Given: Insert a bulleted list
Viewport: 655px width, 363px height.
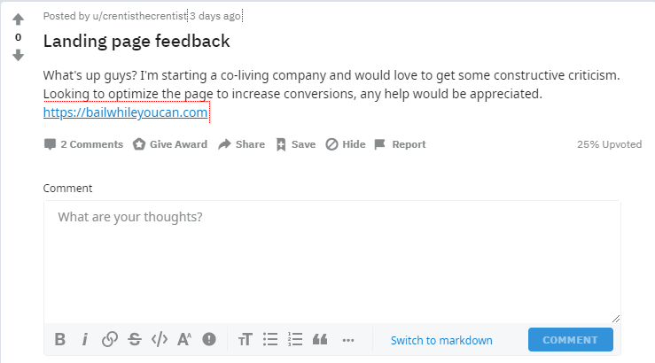Looking at the screenshot, I should tap(270, 339).
